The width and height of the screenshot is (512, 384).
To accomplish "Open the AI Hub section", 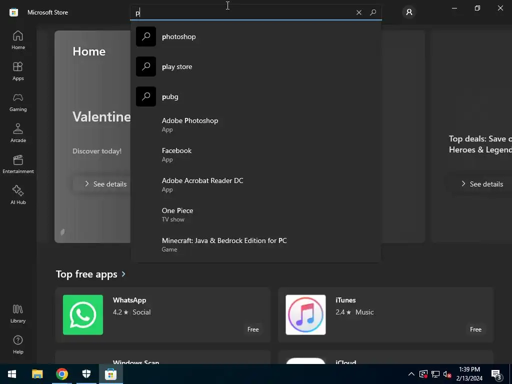I will (x=18, y=195).
